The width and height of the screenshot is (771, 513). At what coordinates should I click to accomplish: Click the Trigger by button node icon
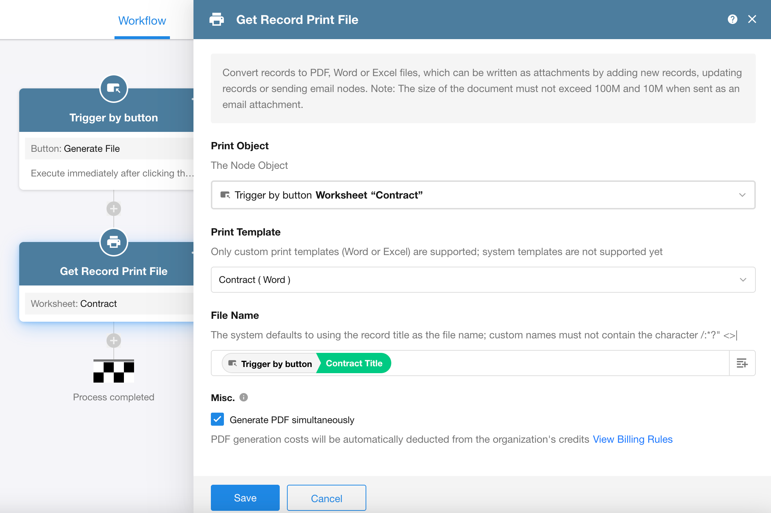point(113,88)
